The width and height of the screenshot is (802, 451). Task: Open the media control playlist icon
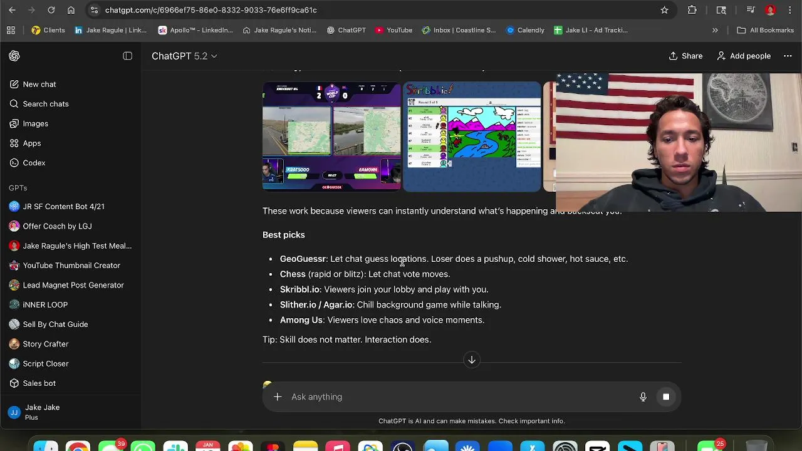click(x=750, y=10)
